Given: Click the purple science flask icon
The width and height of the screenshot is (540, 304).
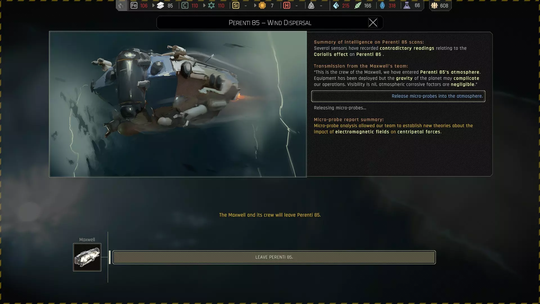Looking at the screenshot, I should (x=407, y=5).
